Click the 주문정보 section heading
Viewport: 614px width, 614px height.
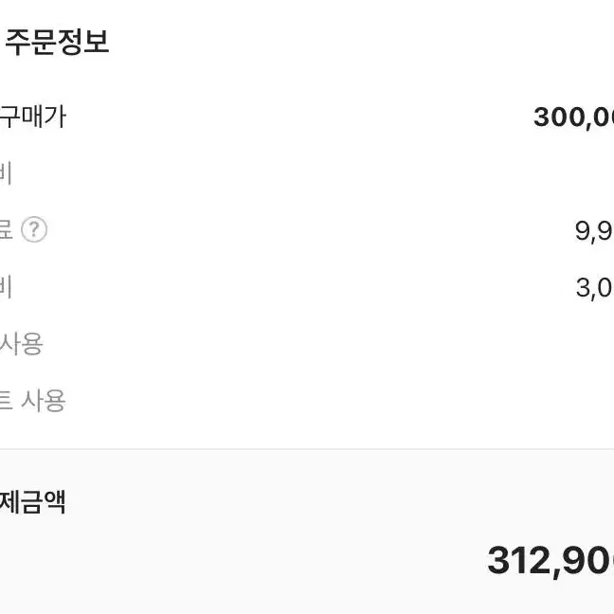point(57,42)
